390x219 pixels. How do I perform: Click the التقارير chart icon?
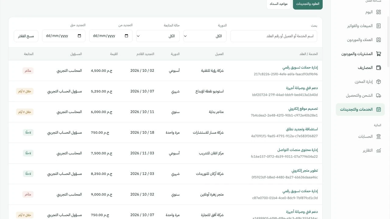pos(378,151)
